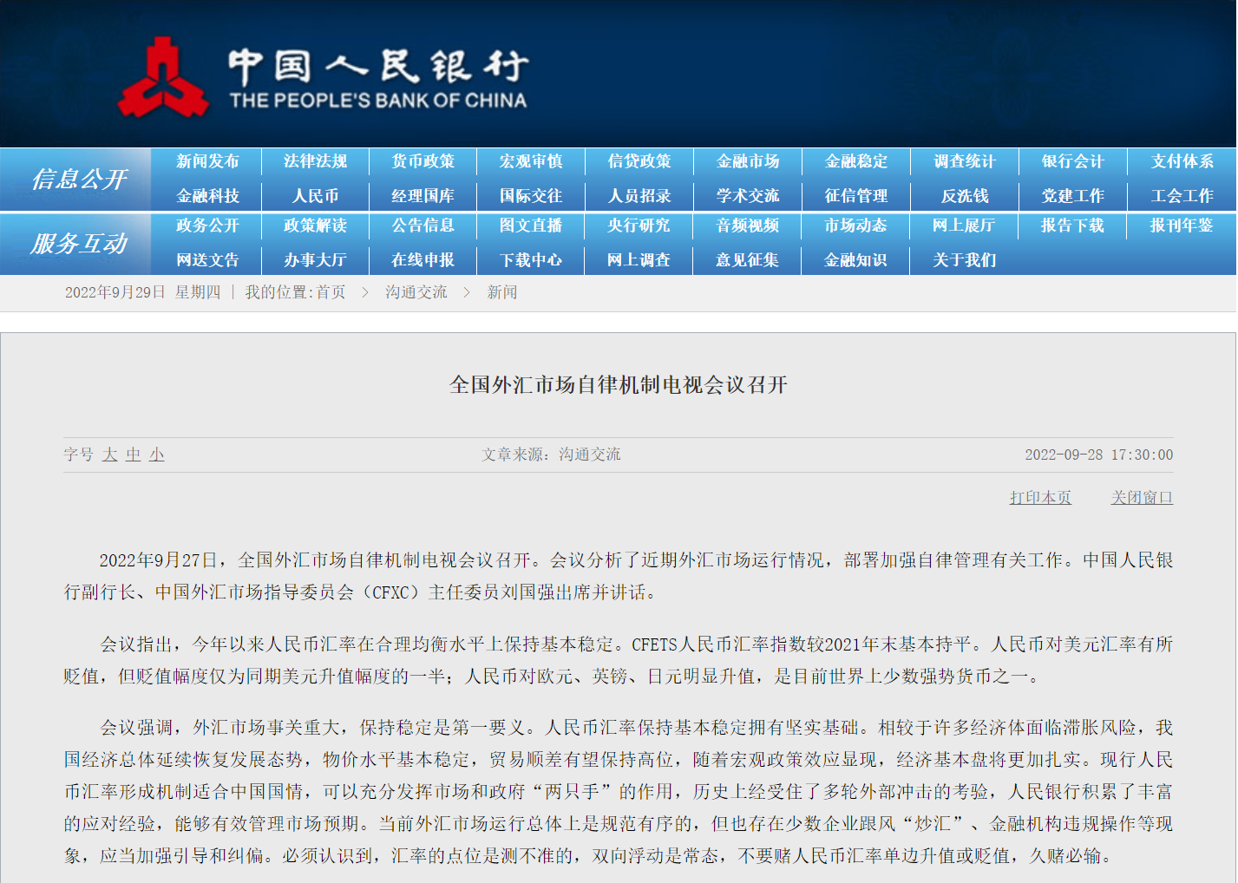Open 意见征集 menu item
This screenshot has width=1238, height=883.
point(748,260)
